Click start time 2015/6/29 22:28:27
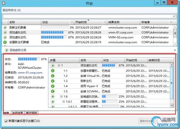Screen dimensions: 180x129 (88, 28)
